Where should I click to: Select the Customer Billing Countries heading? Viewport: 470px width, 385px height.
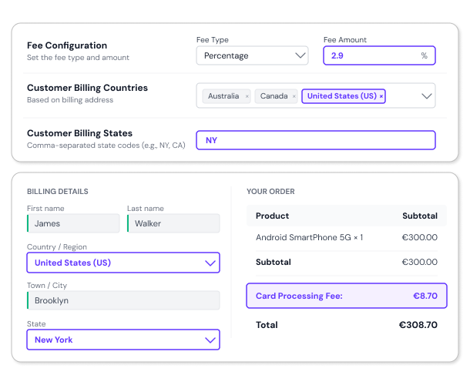(x=87, y=88)
